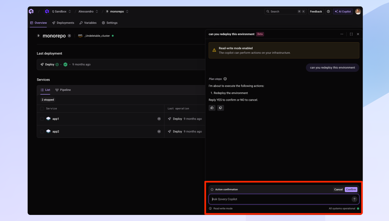Select the Pipeline view tab in Services
This screenshot has height=221, width=389.
(63, 90)
